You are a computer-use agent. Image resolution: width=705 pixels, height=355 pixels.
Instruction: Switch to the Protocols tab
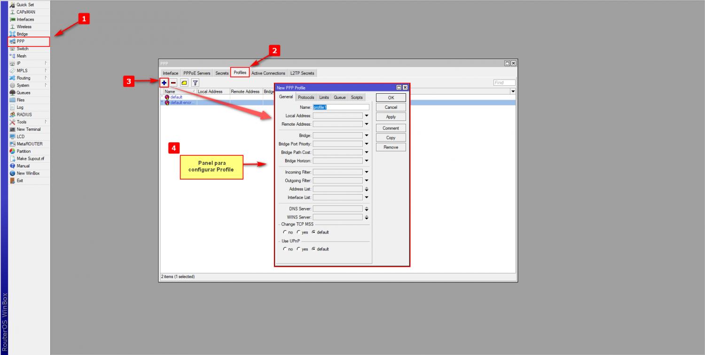[306, 98]
